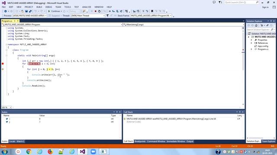This screenshot has width=277, height=155.
Task: Expand the Properties node
Action: point(251,40)
